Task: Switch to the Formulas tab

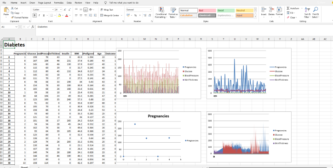Action: point(58,3)
